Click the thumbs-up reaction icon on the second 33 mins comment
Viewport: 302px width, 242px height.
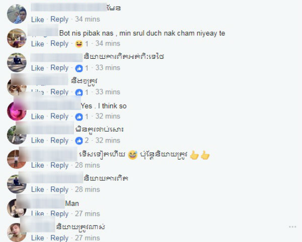click(79, 92)
